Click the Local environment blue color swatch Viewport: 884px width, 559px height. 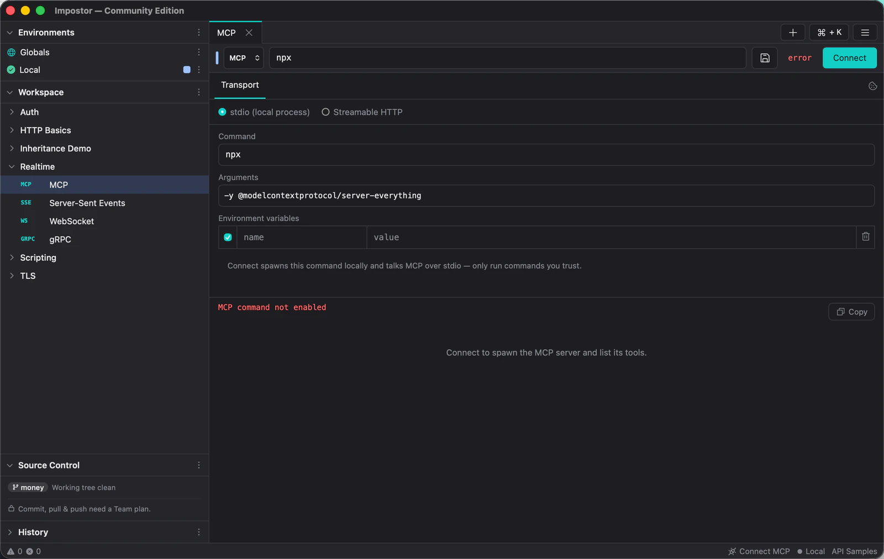click(x=187, y=70)
